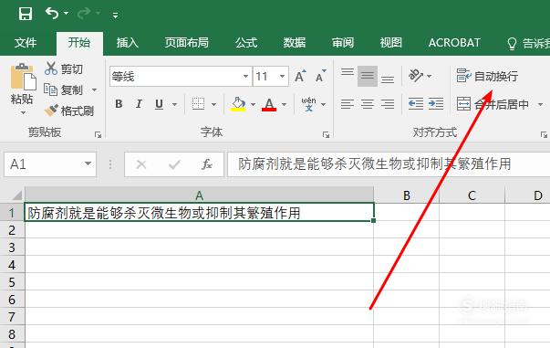
Task: Expand the font size 11 dropdown
Action: (282, 76)
